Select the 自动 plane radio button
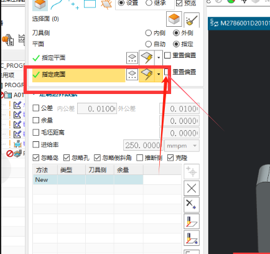Image resolution: width=270 pixels, height=254 pixels. click(148, 44)
